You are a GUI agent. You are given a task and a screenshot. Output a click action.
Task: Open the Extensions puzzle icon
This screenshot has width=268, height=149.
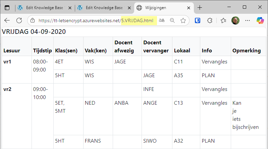pyautogui.click(x=210, y=20)
